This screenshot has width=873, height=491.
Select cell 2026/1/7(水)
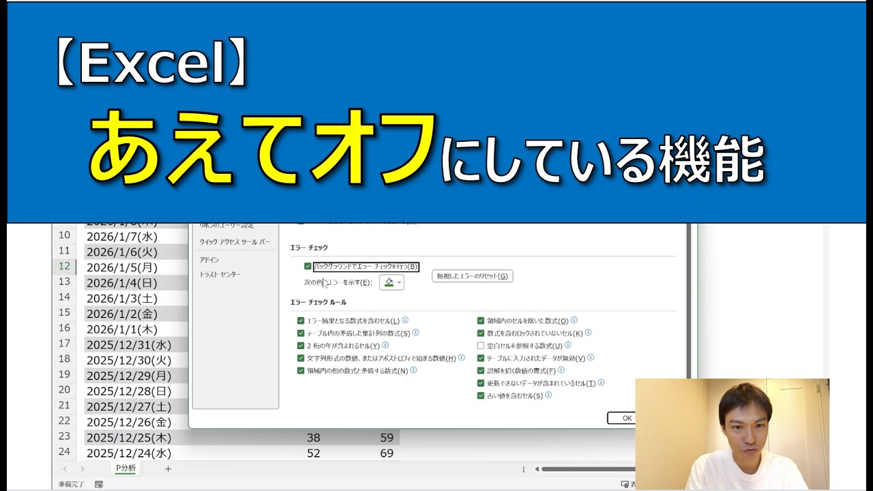pos(136,236)
